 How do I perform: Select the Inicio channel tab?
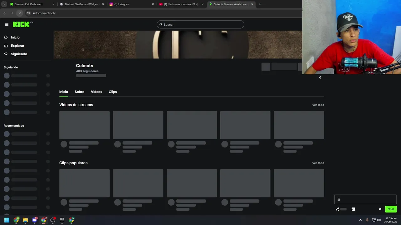point(64,92)
